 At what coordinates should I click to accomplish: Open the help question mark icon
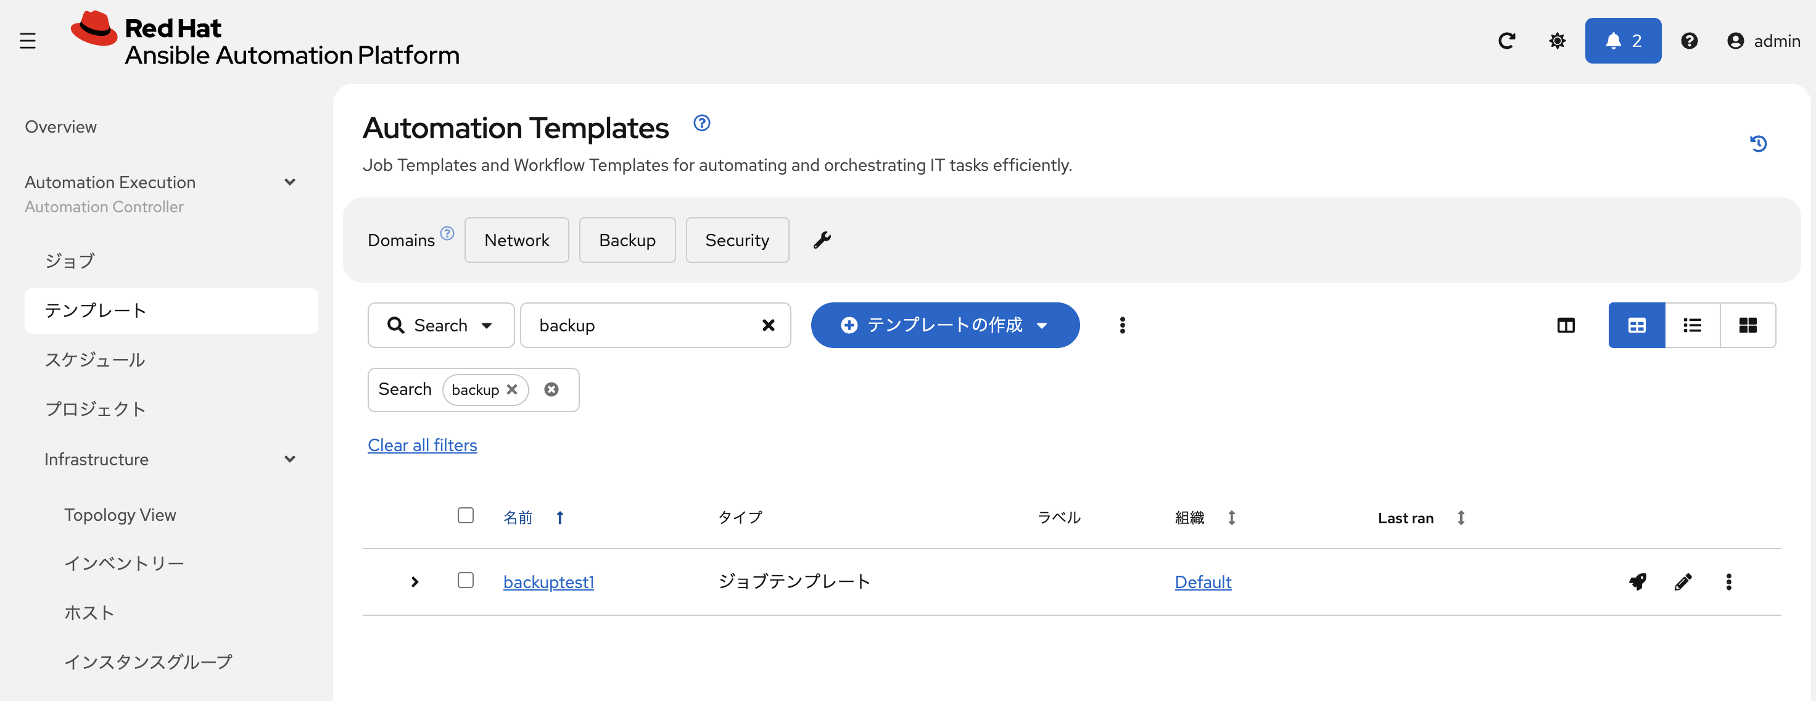1690,40
